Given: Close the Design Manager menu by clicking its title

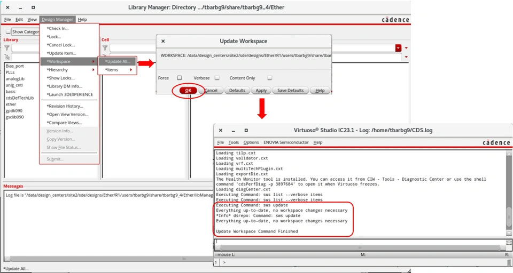Looking at the screenshot, I should pos(57,20).
